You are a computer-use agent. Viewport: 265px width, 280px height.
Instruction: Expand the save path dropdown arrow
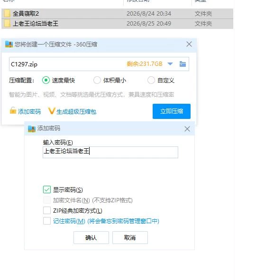tap(170, 64)
